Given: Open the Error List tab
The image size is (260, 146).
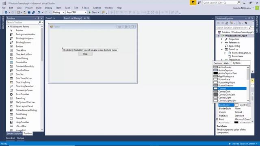Looking at the screenshot, I should (x=10, y=138).
